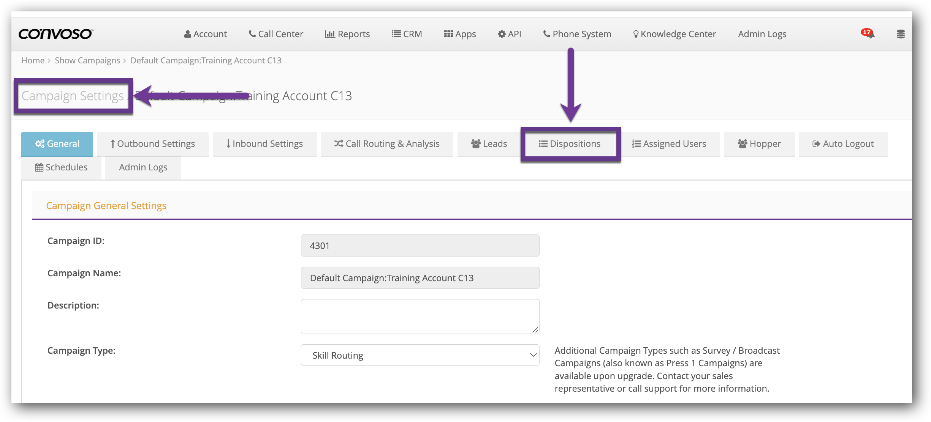Click the database stack icon at top right
The height and width of the screenshot is (422, 931).
(x=901, y=34)
